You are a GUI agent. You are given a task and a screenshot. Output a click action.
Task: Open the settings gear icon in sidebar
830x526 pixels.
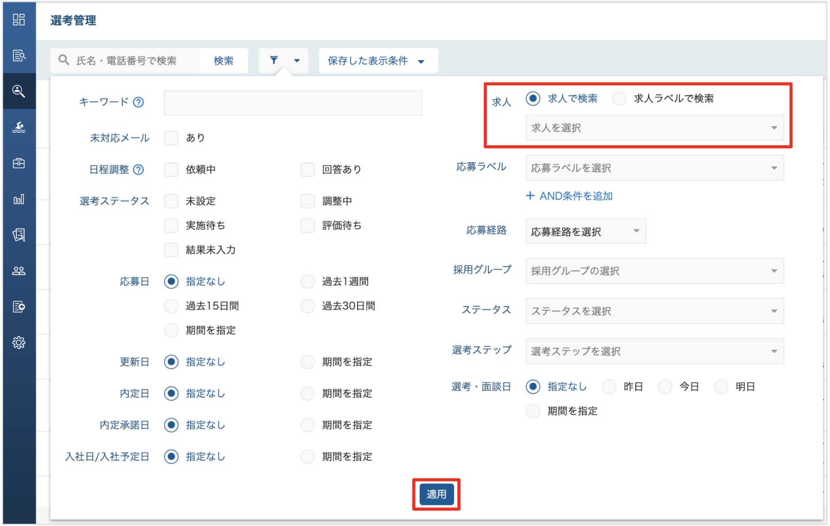pyautogui.click(x=19, y=342)
